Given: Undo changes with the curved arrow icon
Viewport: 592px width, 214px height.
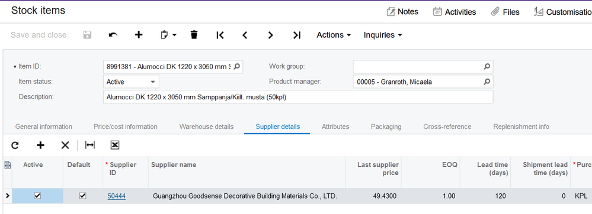Looking at the screenshot, I should 113,35.
